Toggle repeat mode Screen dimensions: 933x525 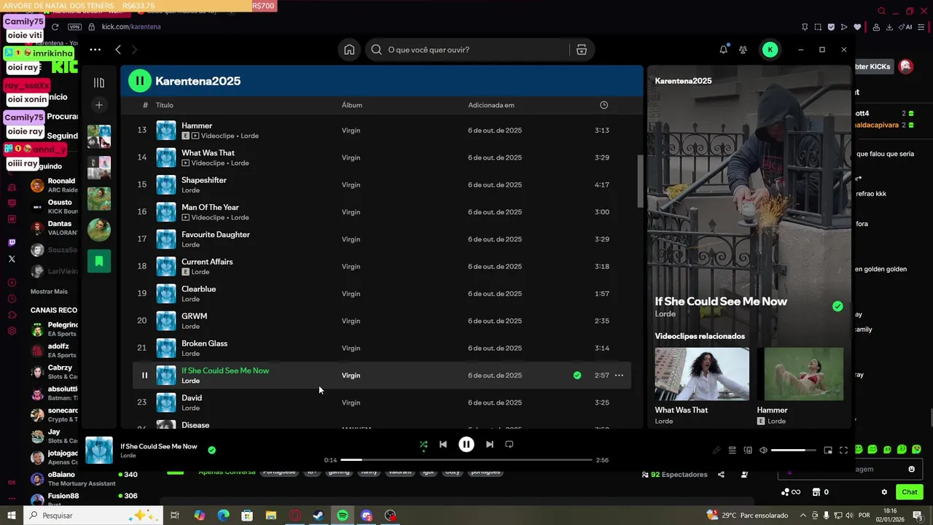510,444
